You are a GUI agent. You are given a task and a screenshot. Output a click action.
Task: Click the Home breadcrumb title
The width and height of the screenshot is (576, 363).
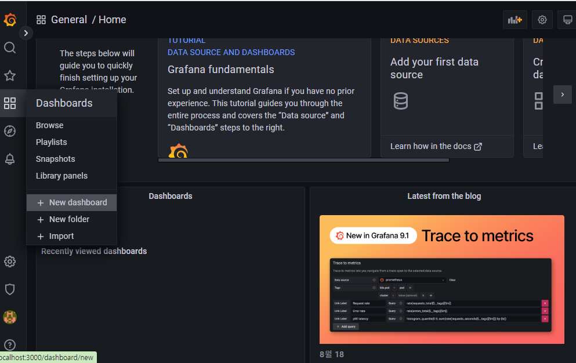[x=112, y=20]
